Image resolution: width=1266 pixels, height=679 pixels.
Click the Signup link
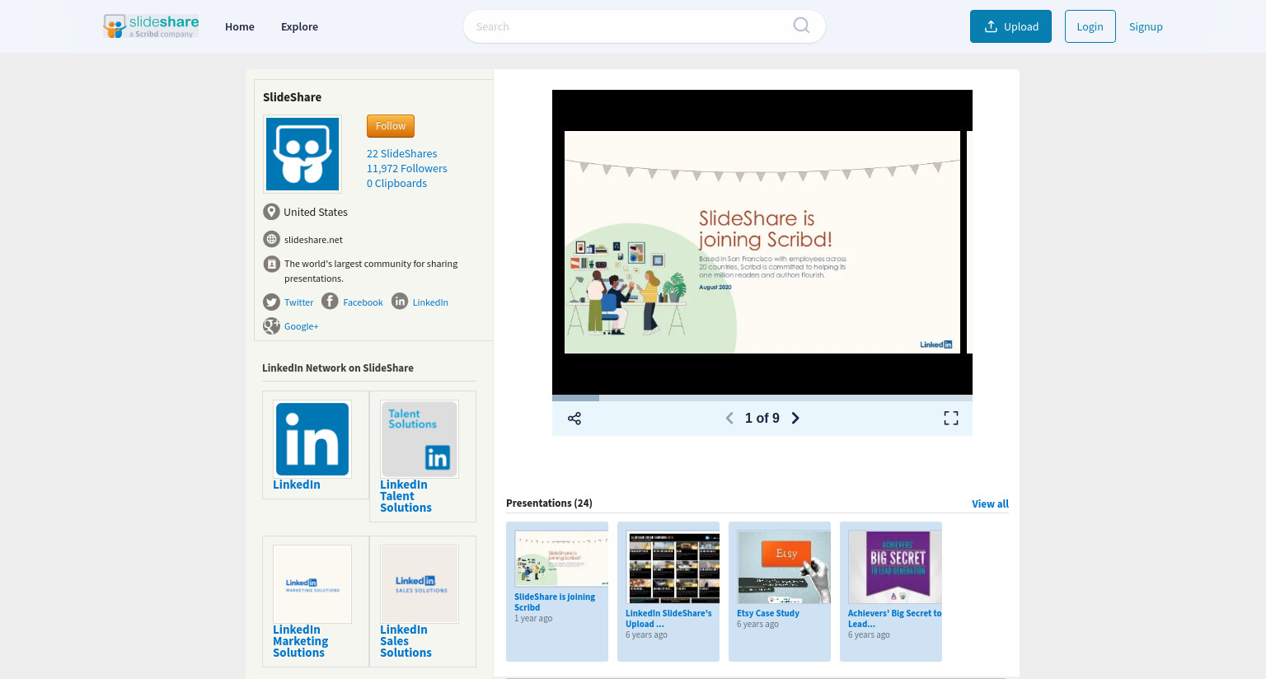point(1146,26)
